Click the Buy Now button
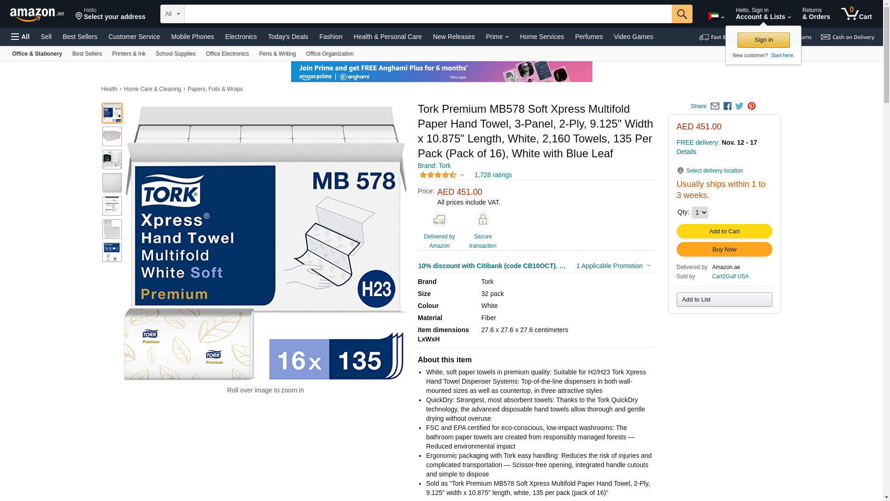Viewport: 890px width, 501px height. point(724,250)
